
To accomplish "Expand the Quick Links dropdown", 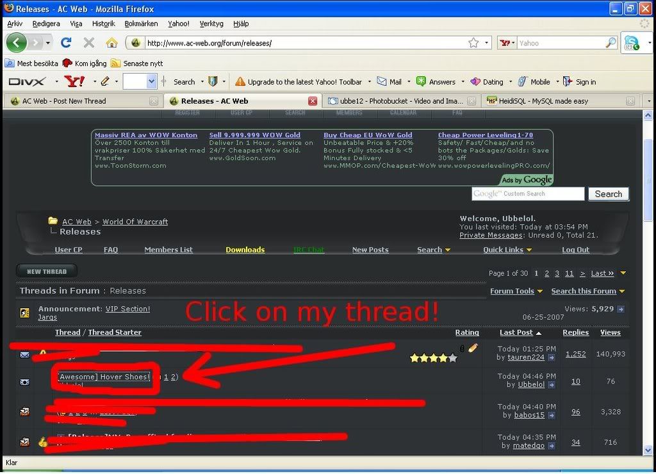I will tap(529, 250).
